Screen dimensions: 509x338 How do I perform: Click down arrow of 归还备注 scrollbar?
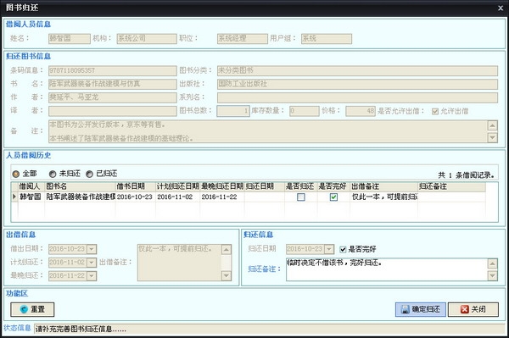point(492,275)
